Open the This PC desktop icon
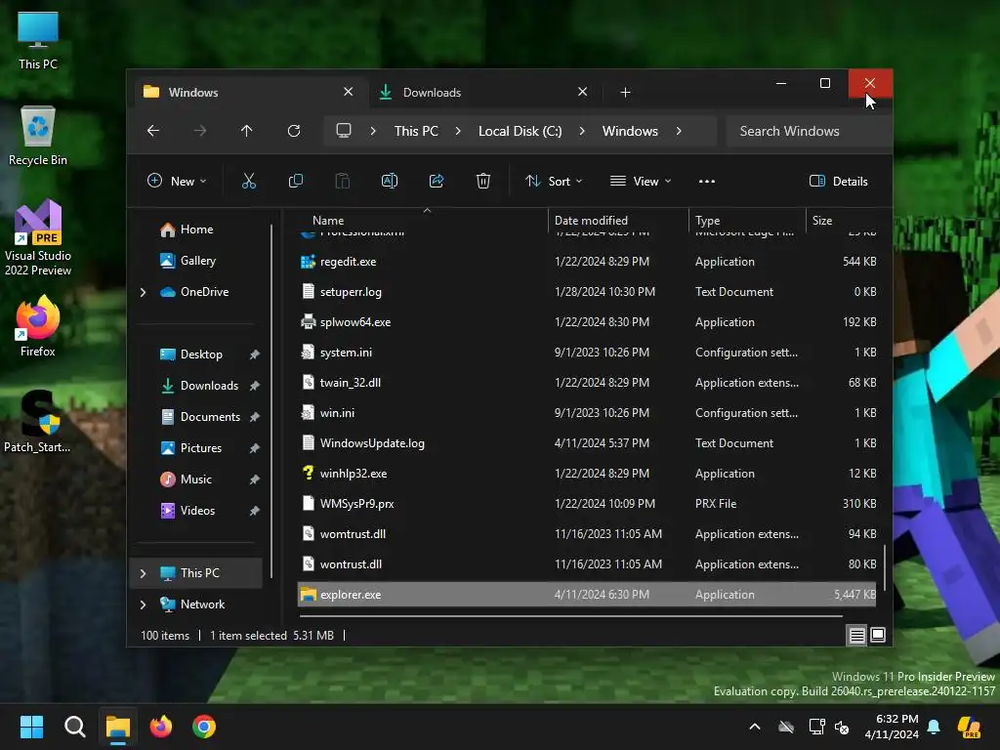1000x750 pixels. tap(38, 39)
